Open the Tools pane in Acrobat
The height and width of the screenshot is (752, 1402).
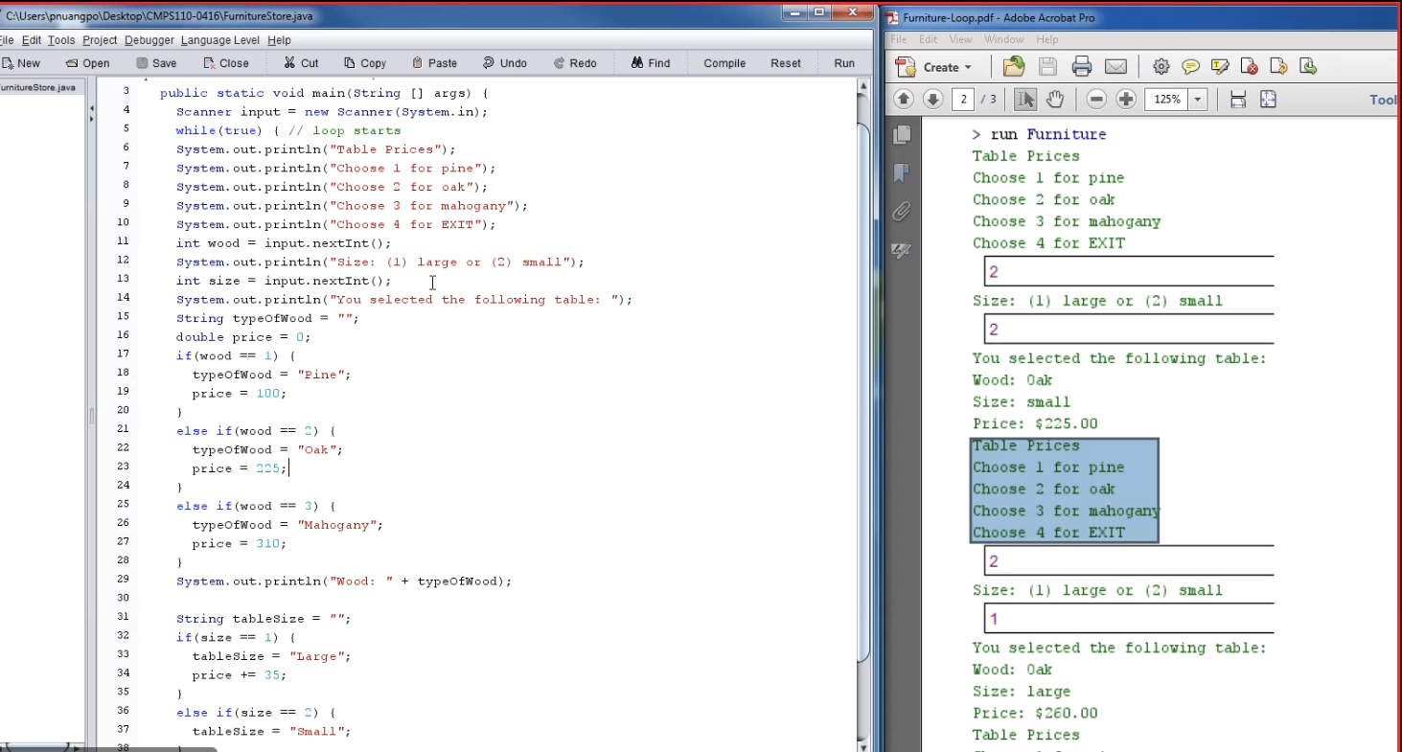click(1385, 100)
